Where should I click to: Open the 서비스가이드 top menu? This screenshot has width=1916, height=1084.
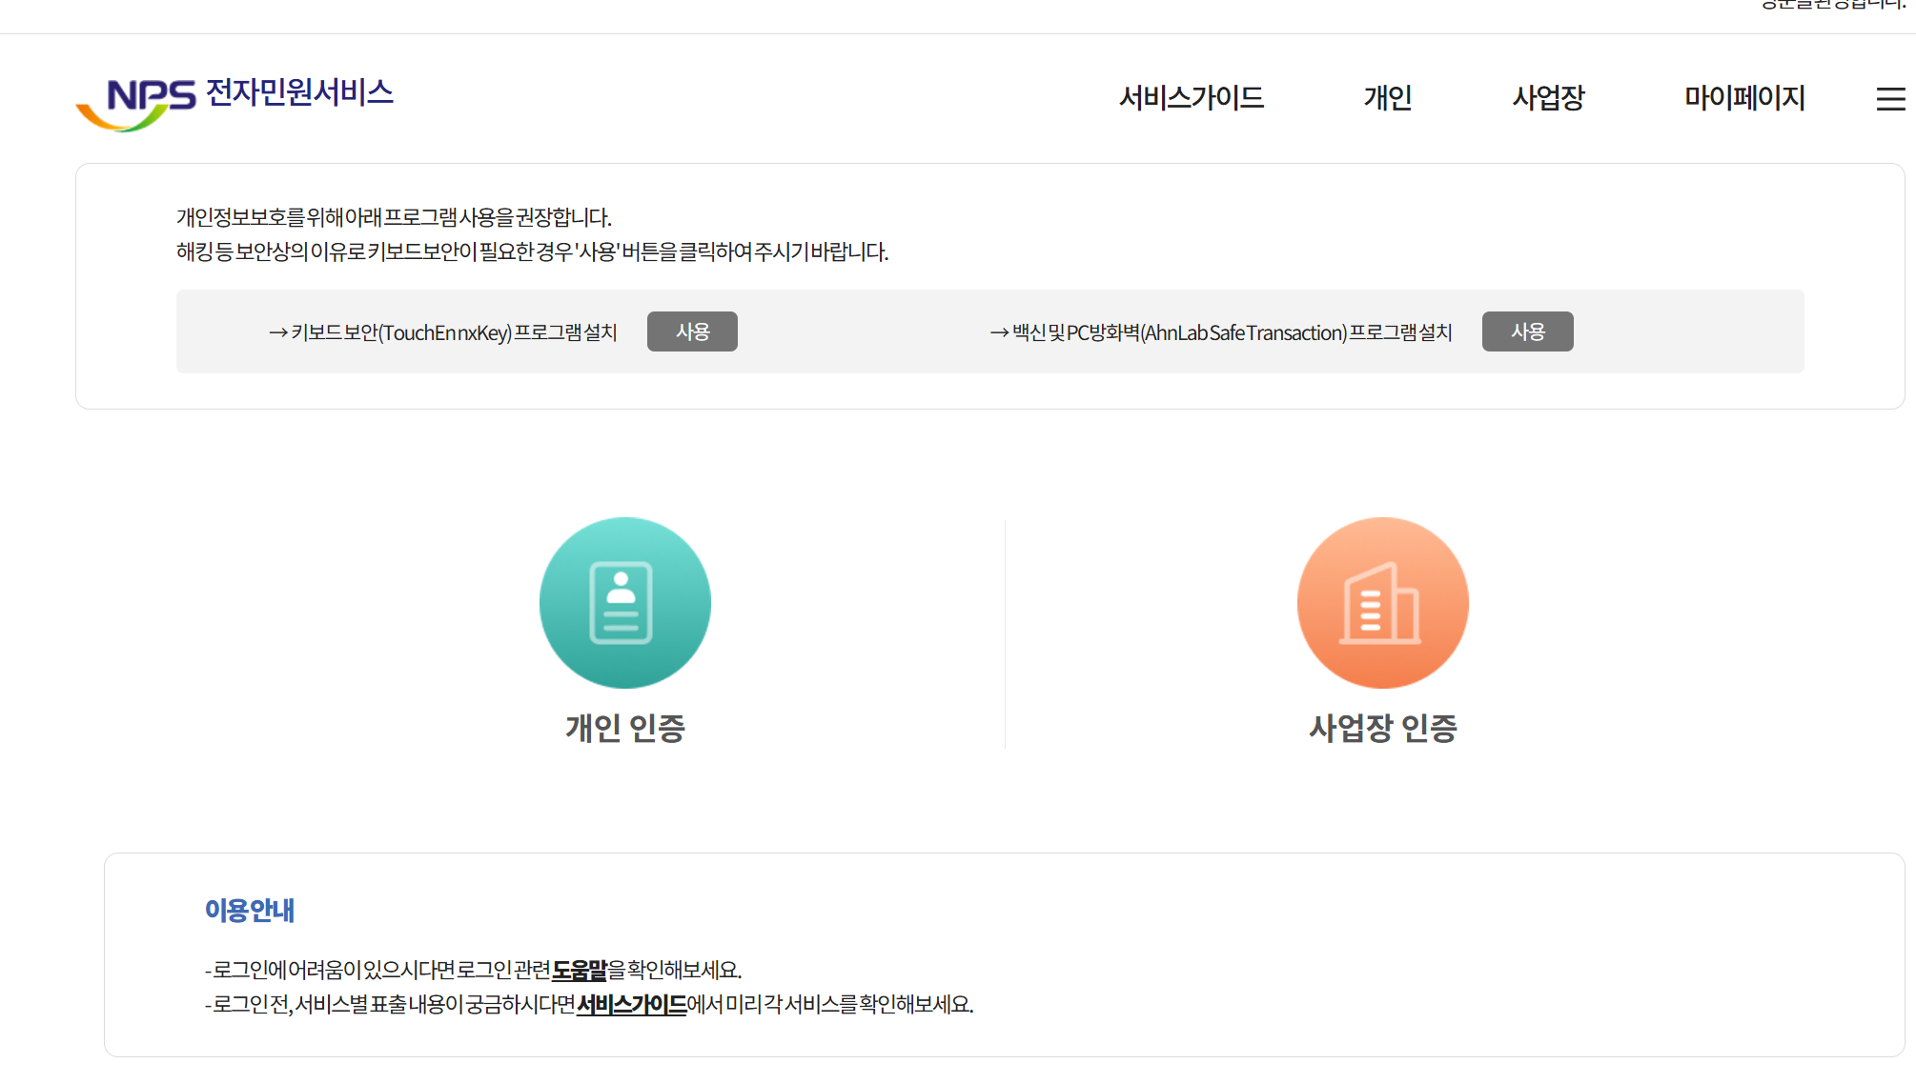[1191, 97]
